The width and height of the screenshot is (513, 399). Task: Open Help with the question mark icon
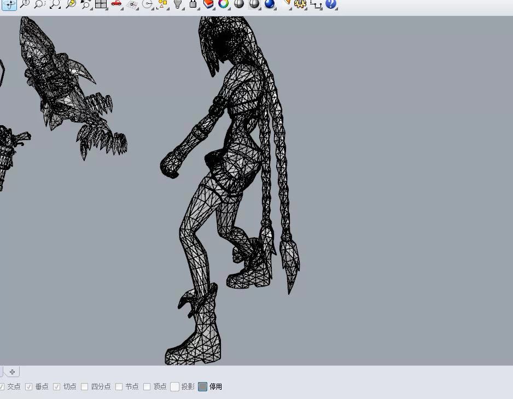pyautogui.click(x=331, y=4)
